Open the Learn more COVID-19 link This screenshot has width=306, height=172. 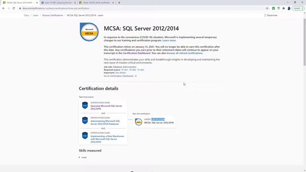(x=169, y=40)
